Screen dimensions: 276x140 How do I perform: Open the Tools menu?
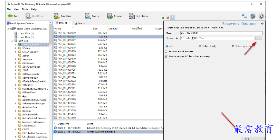pos(25,9)
